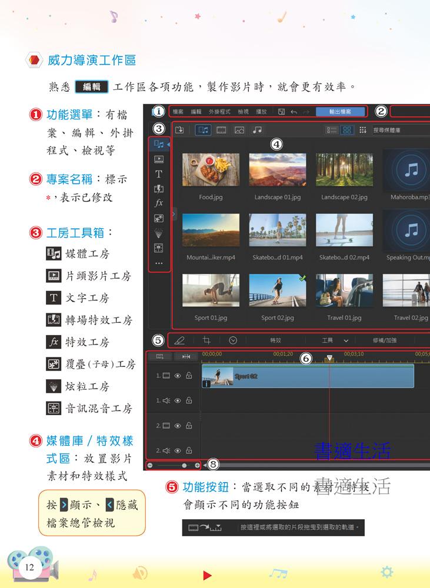Toggle the eye icon on audio track 1
430x588 pixels.
[178, 400]
